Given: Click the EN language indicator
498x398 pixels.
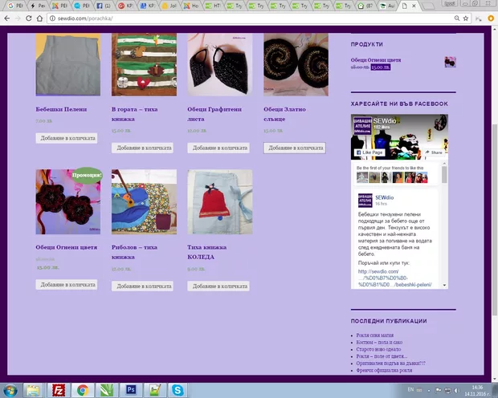Looking at the screenshot, I should (x=410, y=389).
